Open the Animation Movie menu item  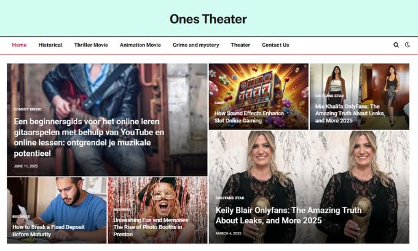140,45
